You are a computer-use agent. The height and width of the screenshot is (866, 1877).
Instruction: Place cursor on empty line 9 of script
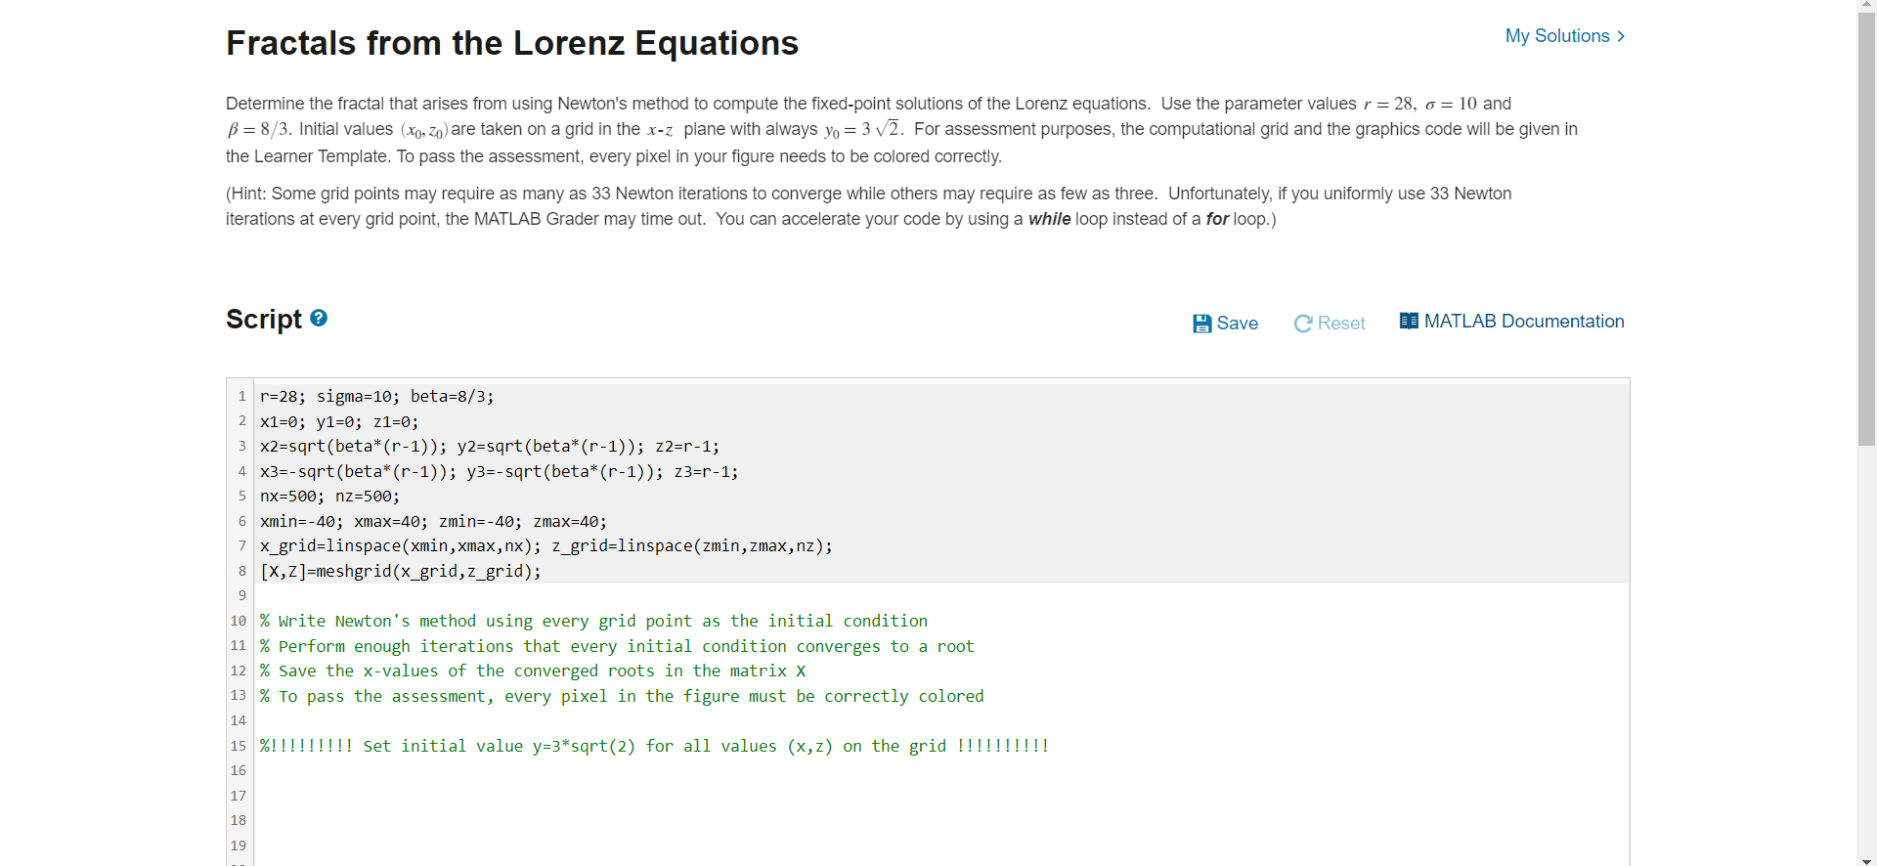pyautogui.click(x=941, y=596)
